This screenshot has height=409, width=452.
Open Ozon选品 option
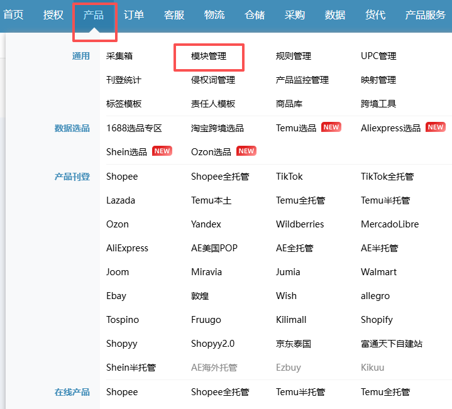[211, 151]
